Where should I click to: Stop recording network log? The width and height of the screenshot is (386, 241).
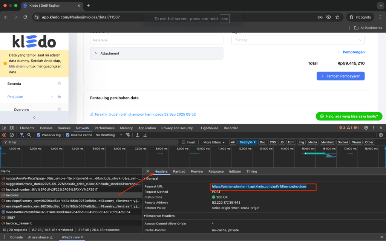point(4,135)
